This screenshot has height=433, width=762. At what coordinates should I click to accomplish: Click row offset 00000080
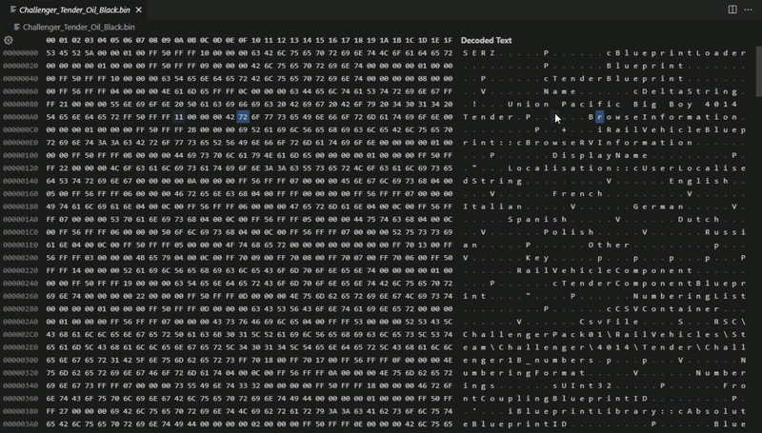(20, 104)
